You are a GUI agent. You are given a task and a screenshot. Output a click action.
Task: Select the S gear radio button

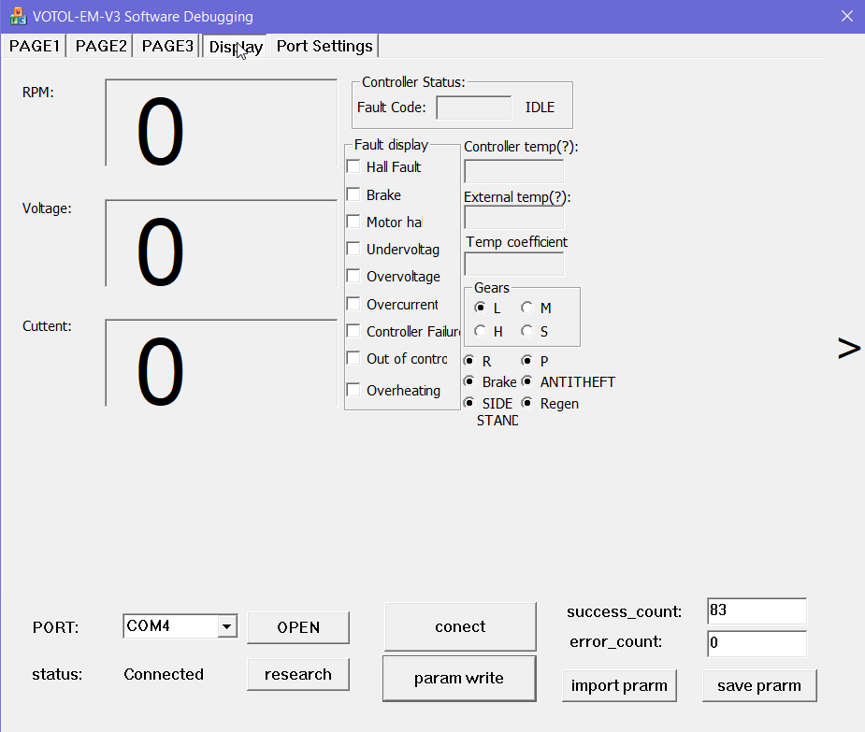pos(527,331)
